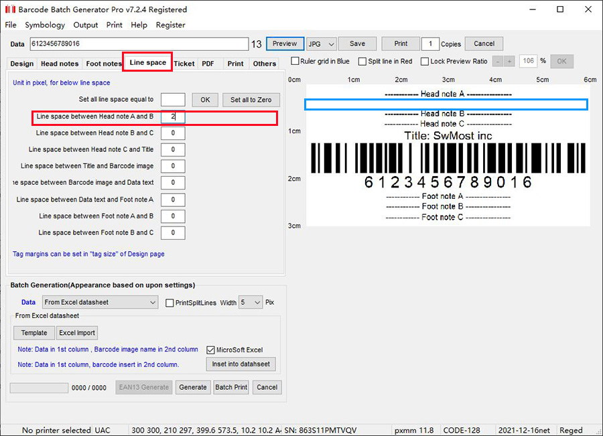Toggle Lock Preview Ratio checkbox

coord(425,61)
